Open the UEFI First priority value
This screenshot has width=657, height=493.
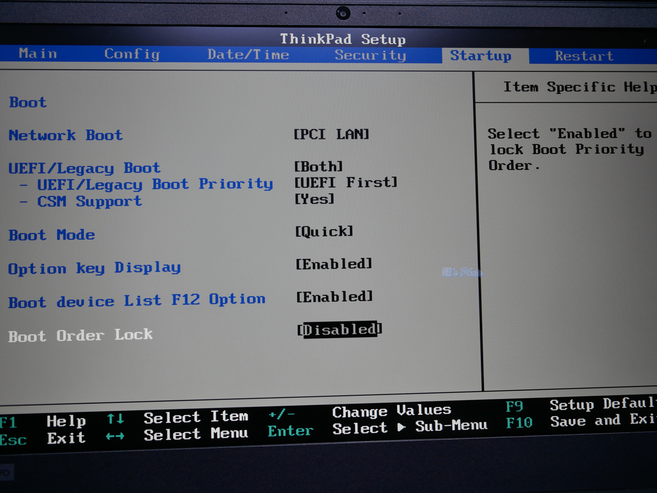click(x=346, y=182)
